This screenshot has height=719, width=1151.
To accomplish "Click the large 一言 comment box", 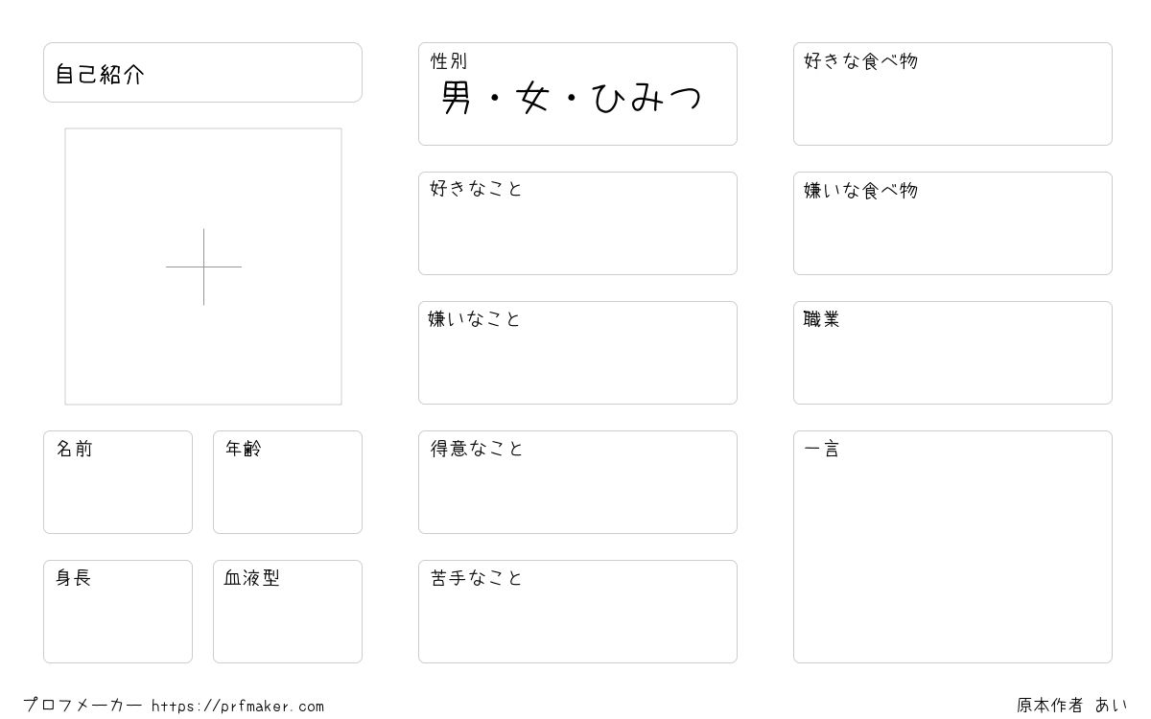I will [x=952, y=546].
